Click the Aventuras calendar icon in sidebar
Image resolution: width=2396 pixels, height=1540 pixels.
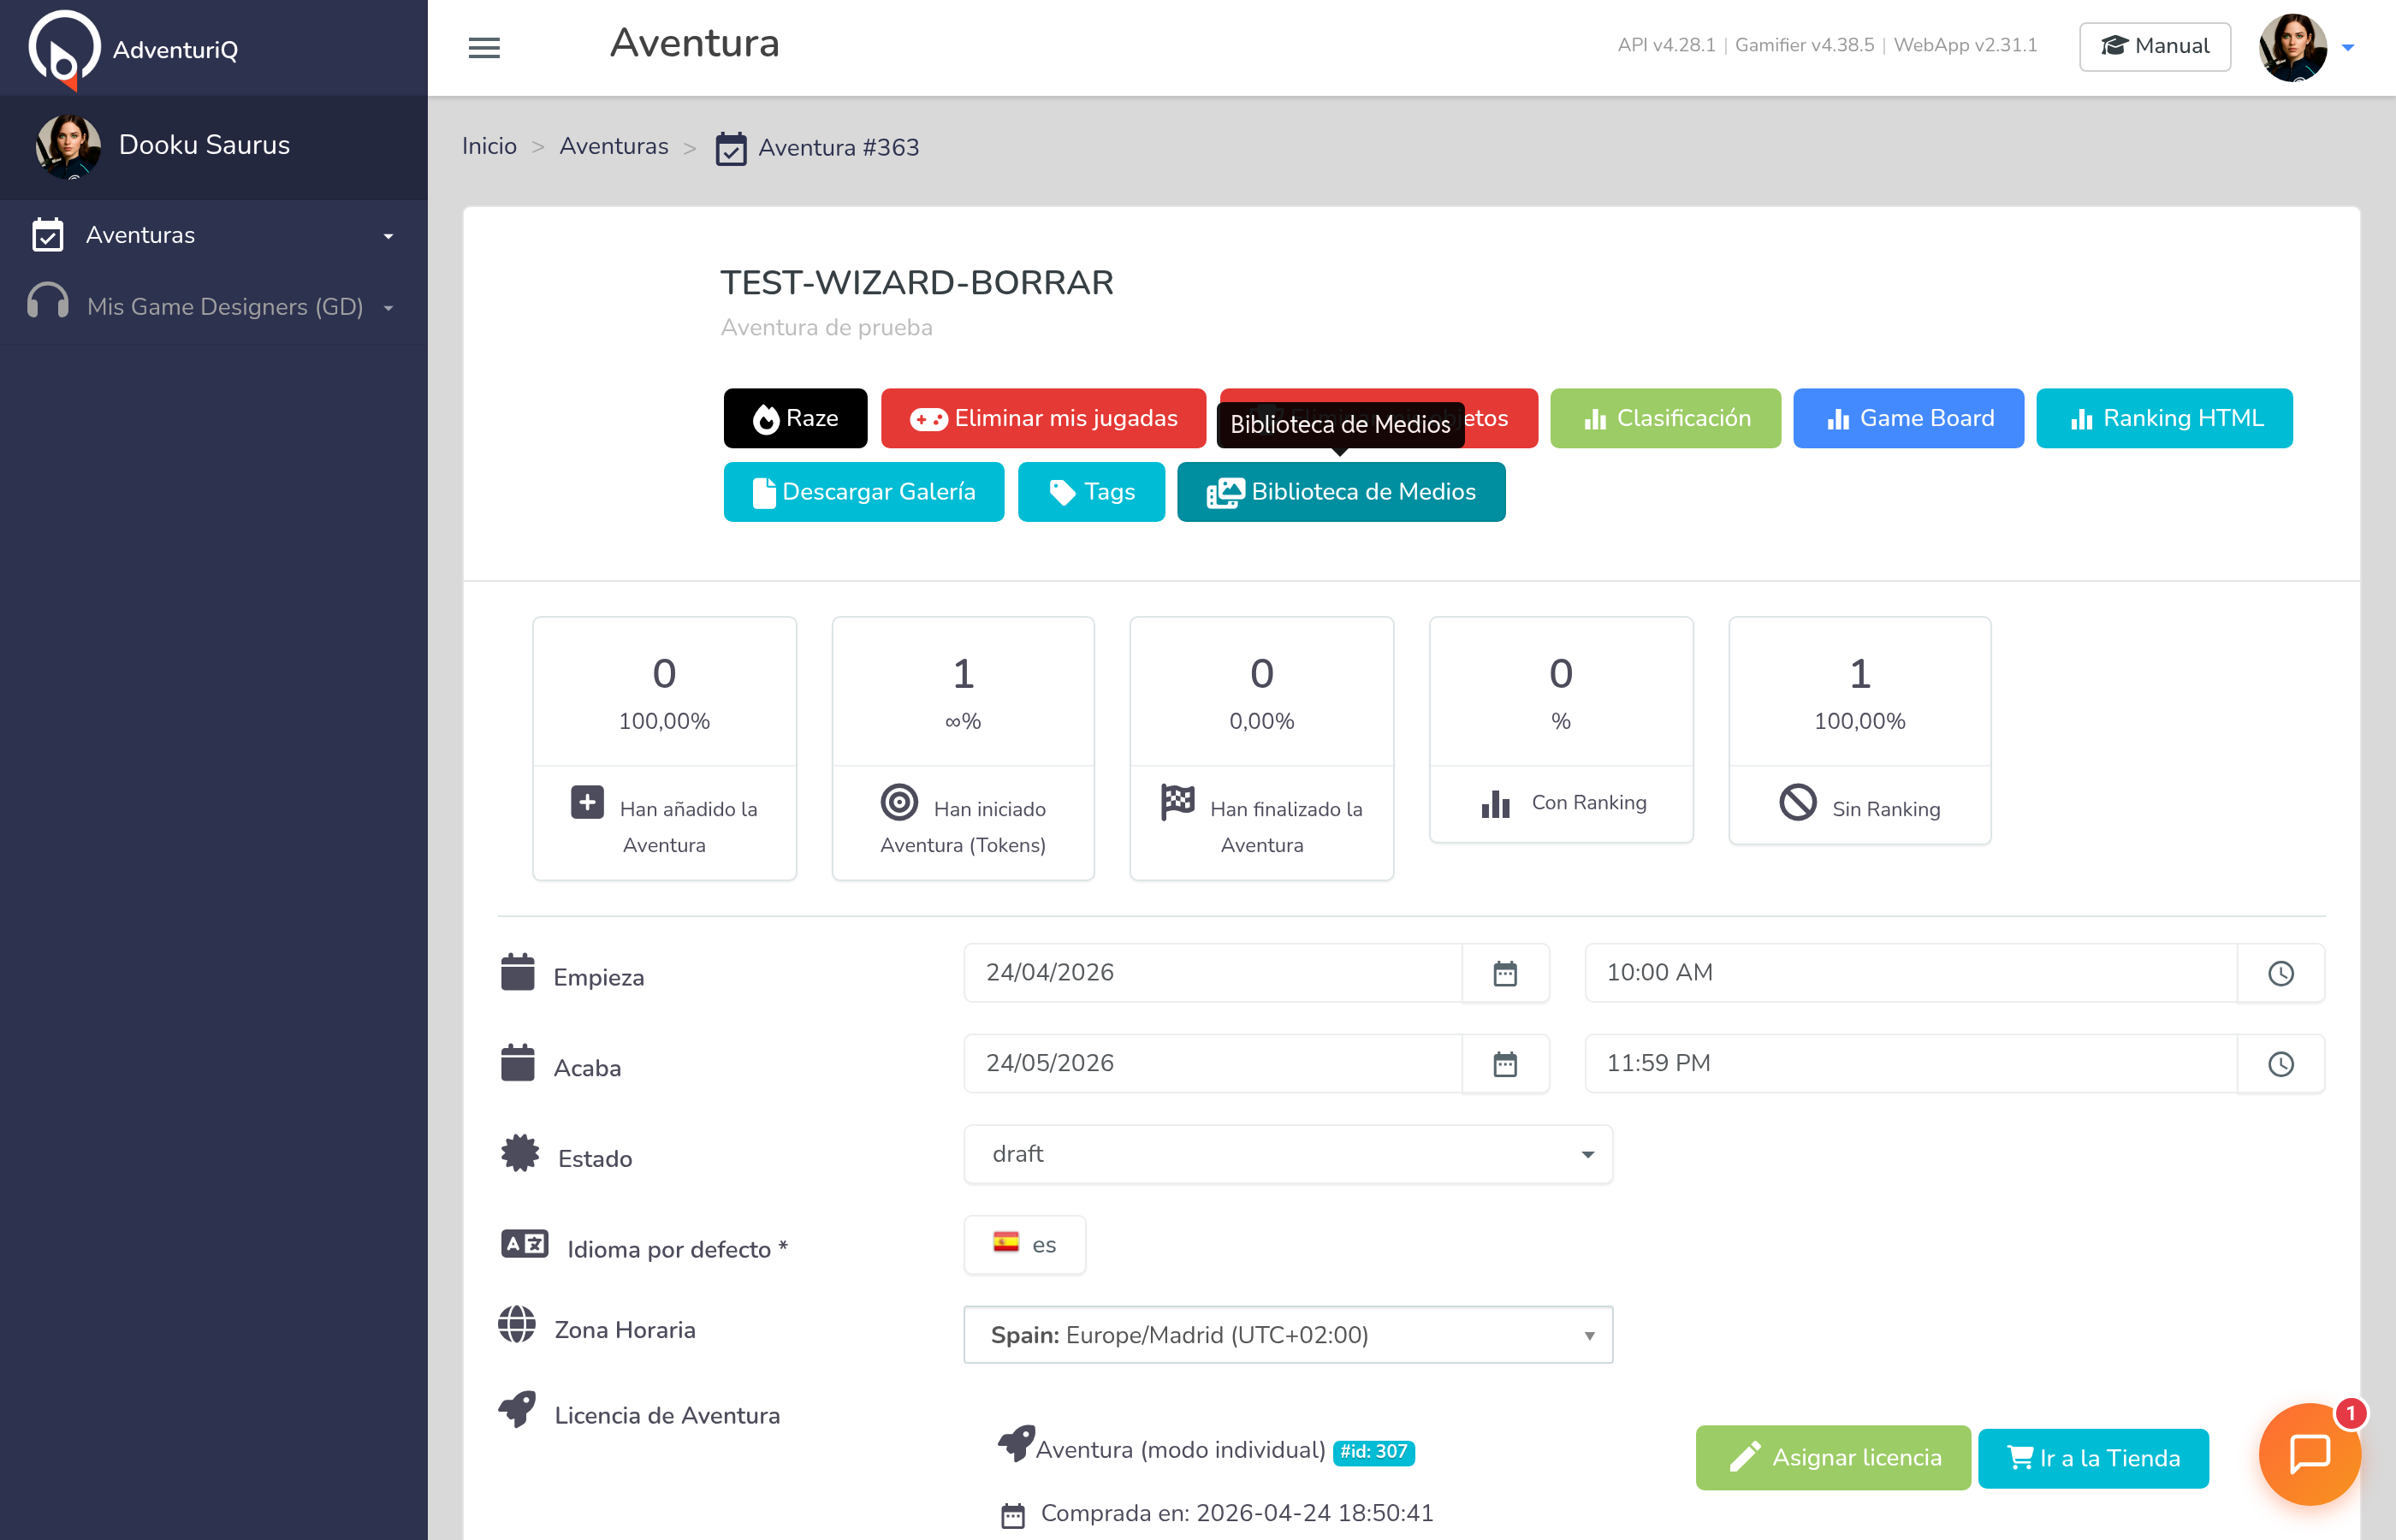[x=48, y=235]
